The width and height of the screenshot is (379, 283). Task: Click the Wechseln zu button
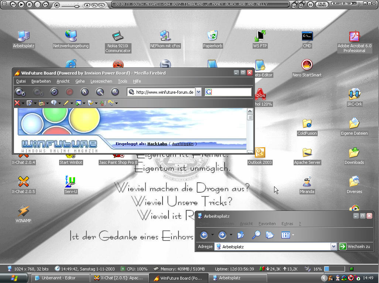tap(355, 246)
